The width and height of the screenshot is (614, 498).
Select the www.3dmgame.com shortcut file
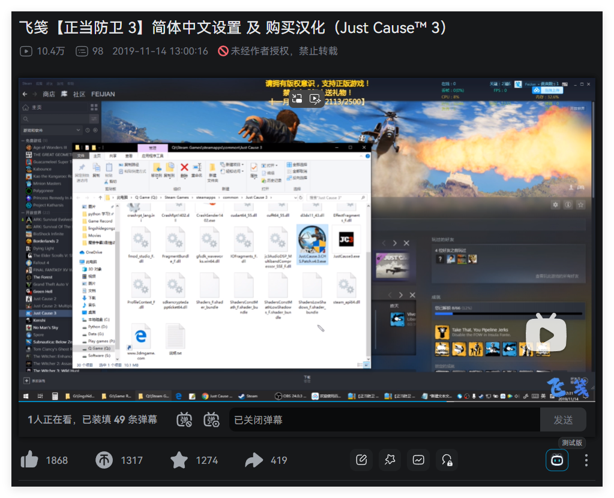point(140,342)
